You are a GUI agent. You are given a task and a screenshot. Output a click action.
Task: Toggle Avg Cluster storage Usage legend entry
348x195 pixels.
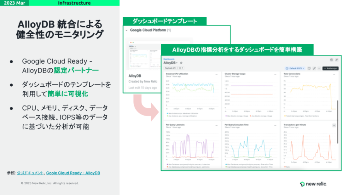pos(261,116)
